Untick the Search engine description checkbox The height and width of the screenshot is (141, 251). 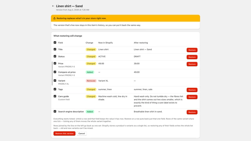55,112
